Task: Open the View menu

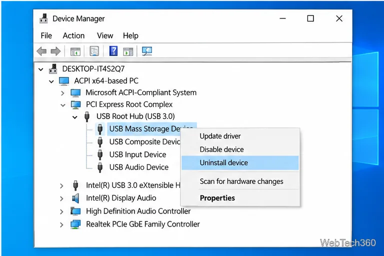Action: [105, 36]
